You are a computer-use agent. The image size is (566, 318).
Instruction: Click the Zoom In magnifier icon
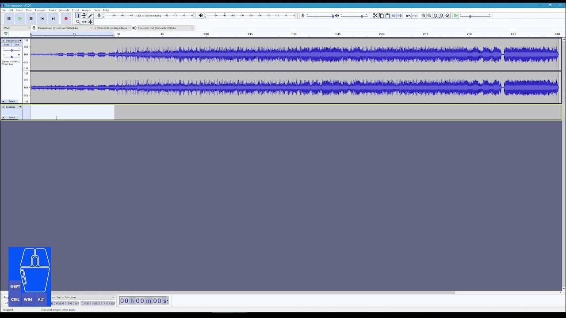[424, 15]
